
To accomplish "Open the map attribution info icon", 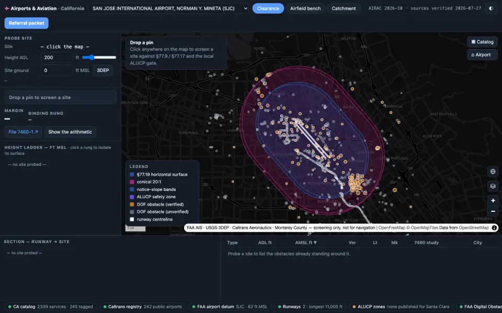I will click(494, 228).
